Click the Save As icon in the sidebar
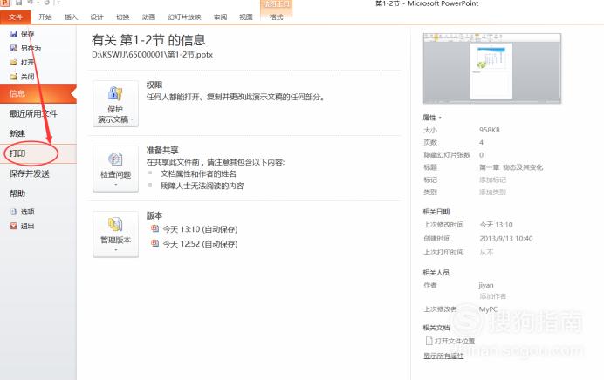The width and height of the screenshot is (604, 380). click(14, 48)
